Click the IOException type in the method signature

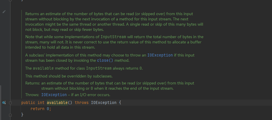[104, 103]
